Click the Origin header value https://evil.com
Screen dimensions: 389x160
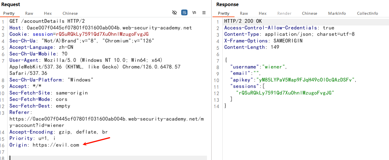tap(56, 145)
